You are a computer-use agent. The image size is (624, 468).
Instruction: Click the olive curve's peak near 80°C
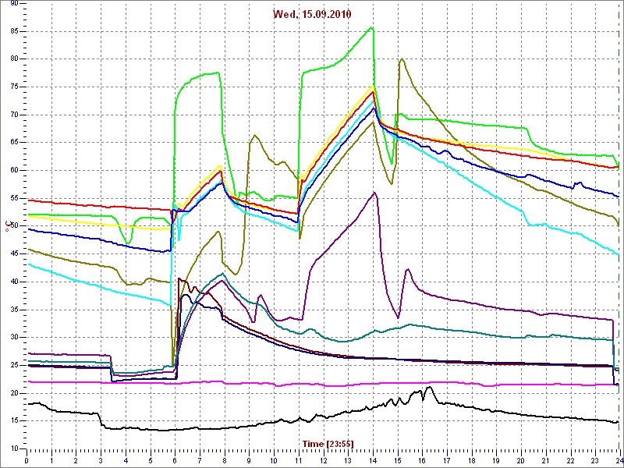point(402,59)
